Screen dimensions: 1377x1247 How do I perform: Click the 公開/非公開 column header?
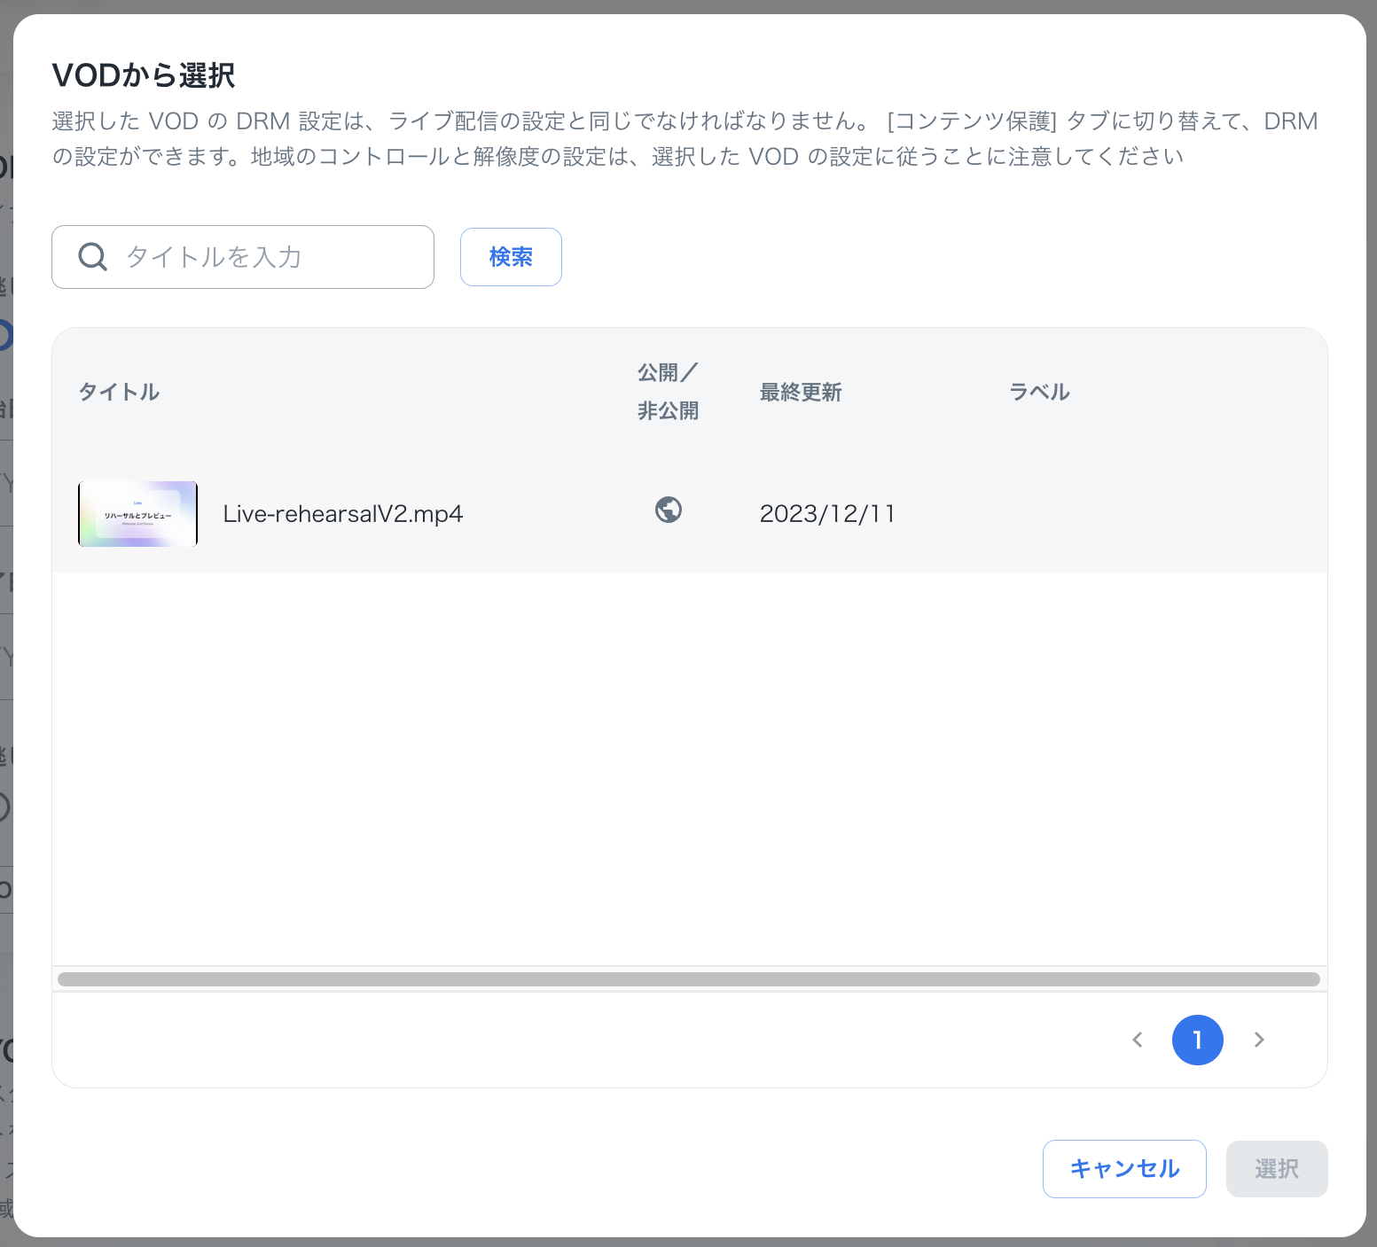(668, 392)
